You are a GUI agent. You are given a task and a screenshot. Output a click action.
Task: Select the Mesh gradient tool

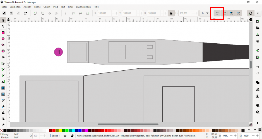pos(3,94)
